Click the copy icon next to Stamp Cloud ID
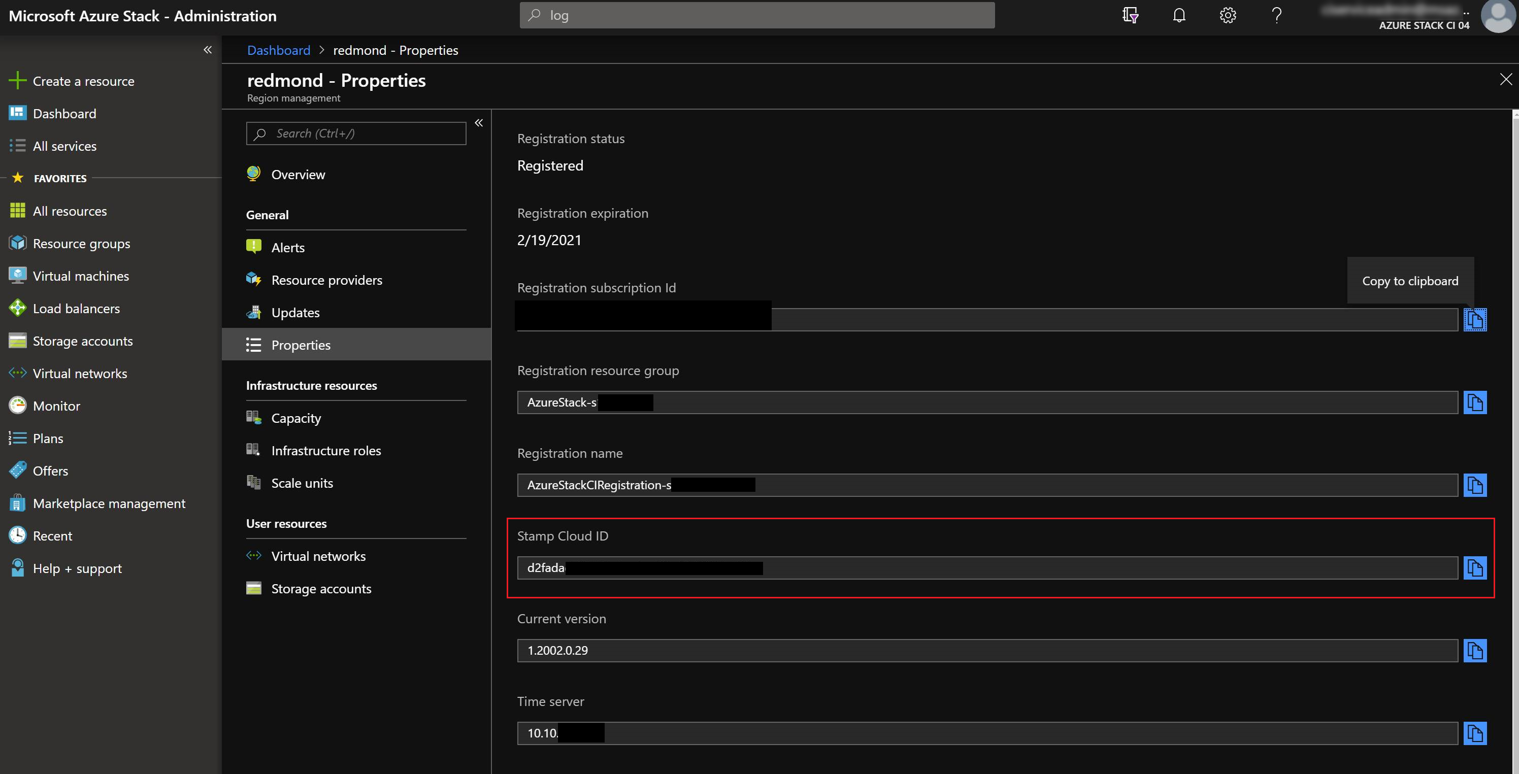This screenshot has width=1519, height=774. click(1475, 567)
